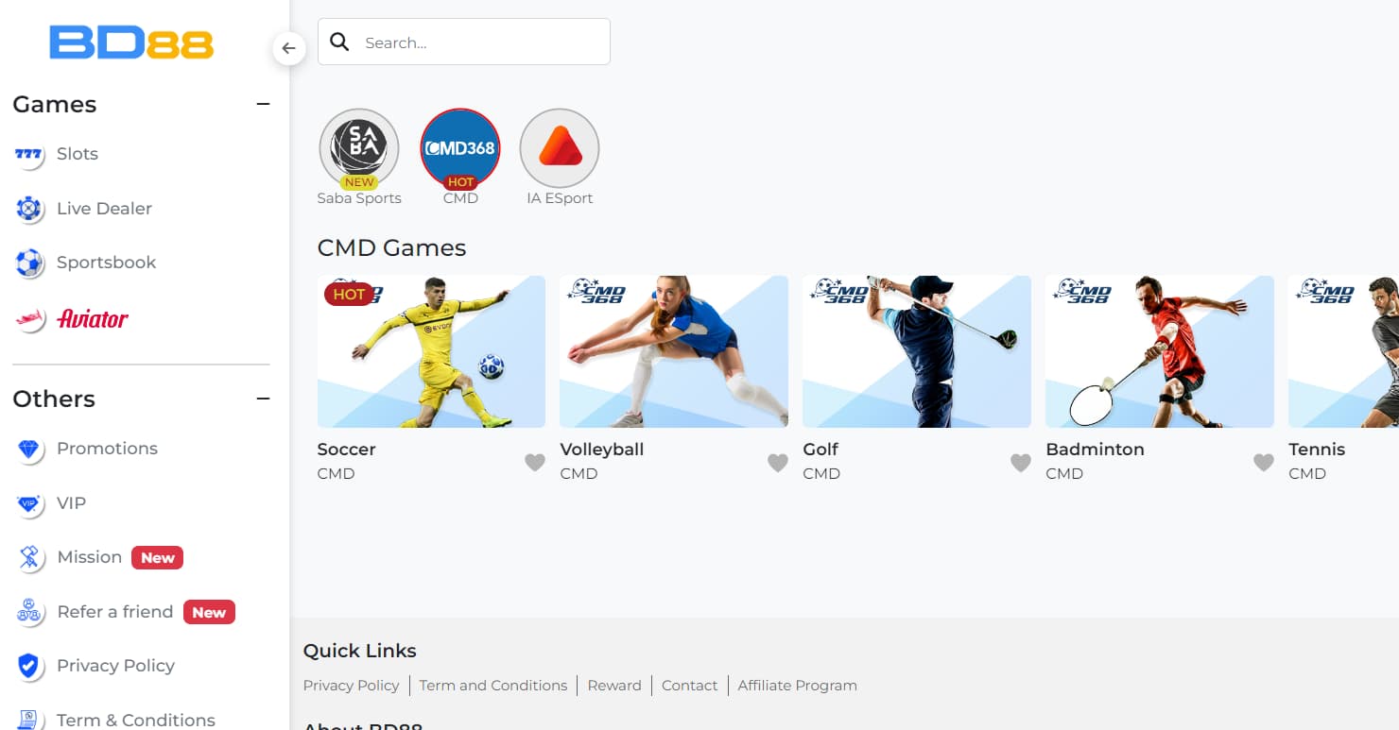The image size is (1399, 730).
Task: Open the Golf game thumbnail
Action: [x=917, y=351]
